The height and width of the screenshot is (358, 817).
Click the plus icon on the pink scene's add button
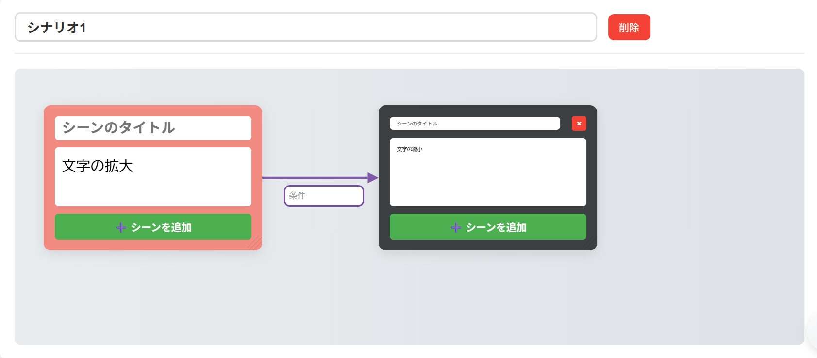pos(121,227)
